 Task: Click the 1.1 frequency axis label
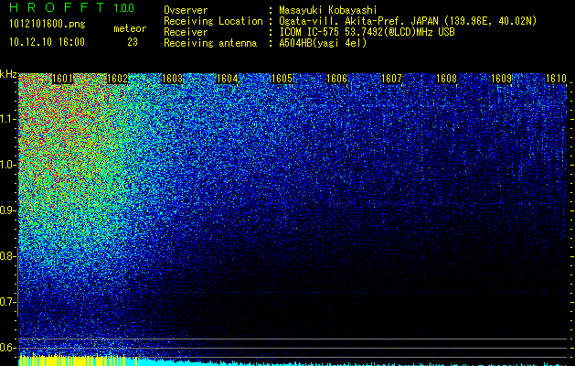(x=8, y=119)
